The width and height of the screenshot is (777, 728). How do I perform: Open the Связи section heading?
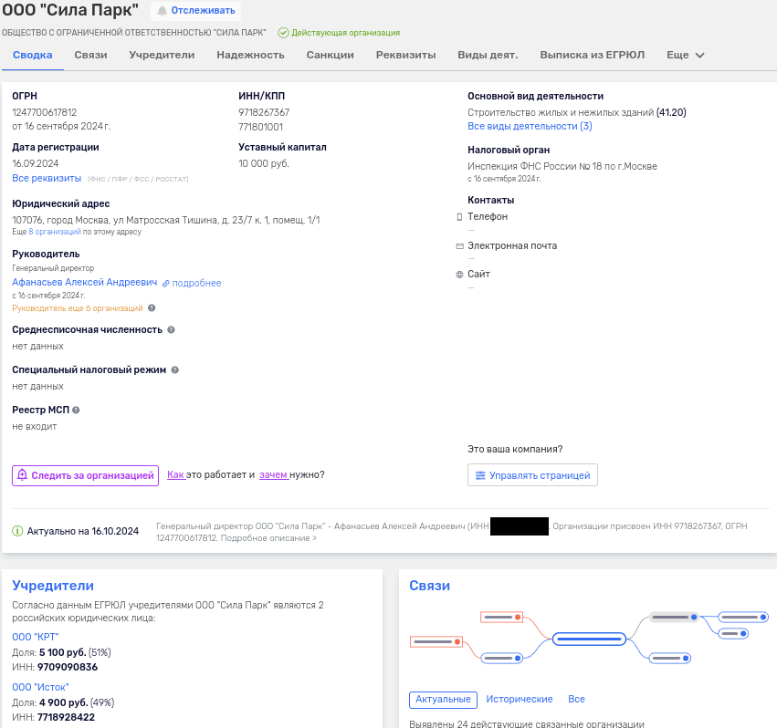(430, 586)
